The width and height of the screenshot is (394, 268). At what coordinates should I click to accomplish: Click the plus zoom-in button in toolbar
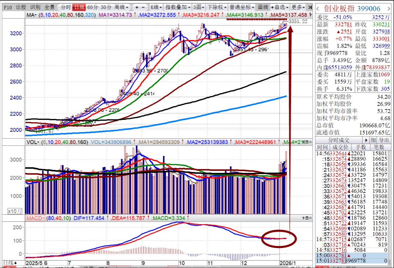[x=137, y=7]
